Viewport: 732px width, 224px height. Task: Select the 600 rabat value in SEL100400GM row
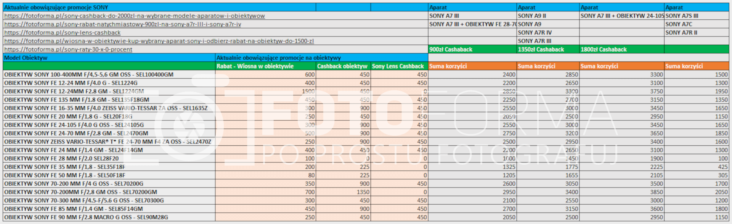click(x=266, y=74)
